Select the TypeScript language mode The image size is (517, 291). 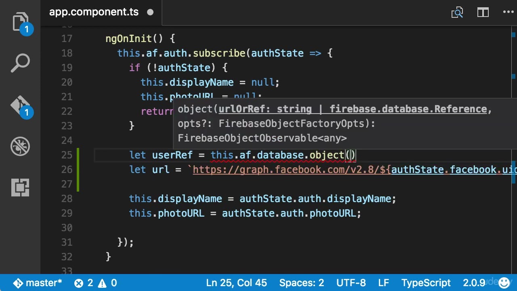426,283
